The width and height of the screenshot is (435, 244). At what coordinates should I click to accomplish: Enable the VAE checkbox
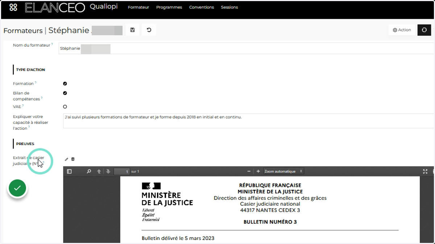pyautogui.click(x=65, y=107)
